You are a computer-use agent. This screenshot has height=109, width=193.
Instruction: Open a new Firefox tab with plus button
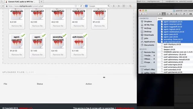(x=41, y=2)
